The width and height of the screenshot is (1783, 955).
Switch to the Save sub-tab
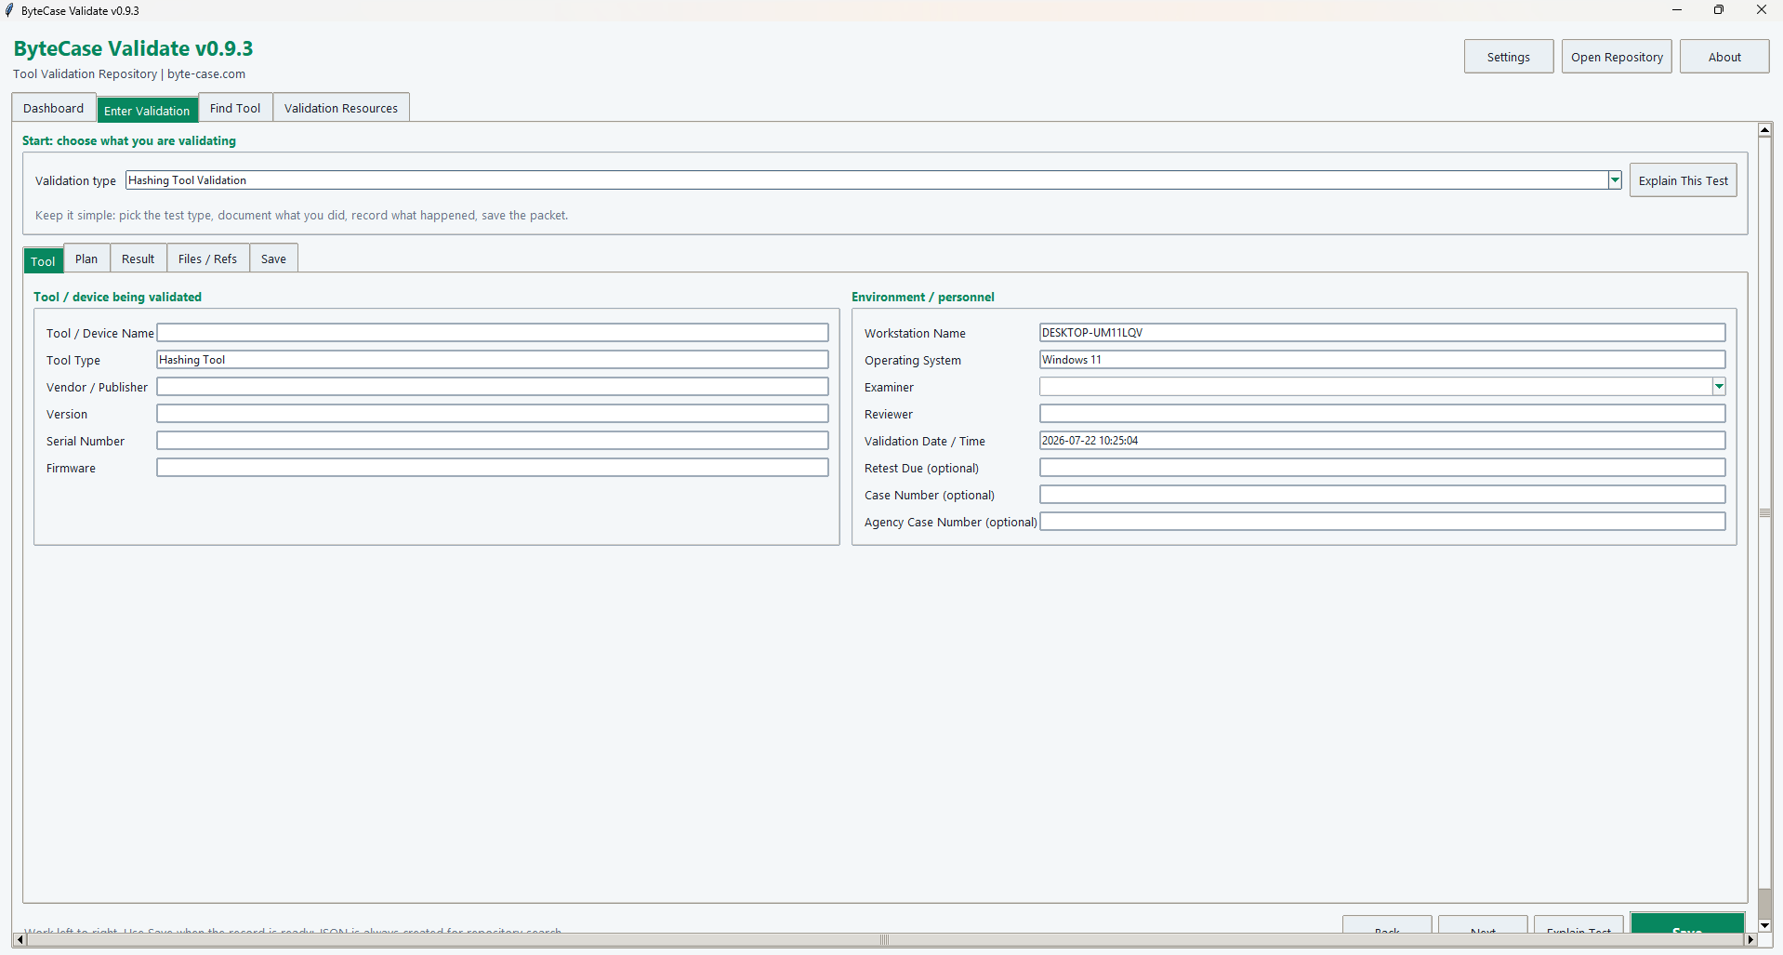click(273, 259)
